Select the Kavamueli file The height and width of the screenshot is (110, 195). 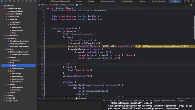click(16, 60)
